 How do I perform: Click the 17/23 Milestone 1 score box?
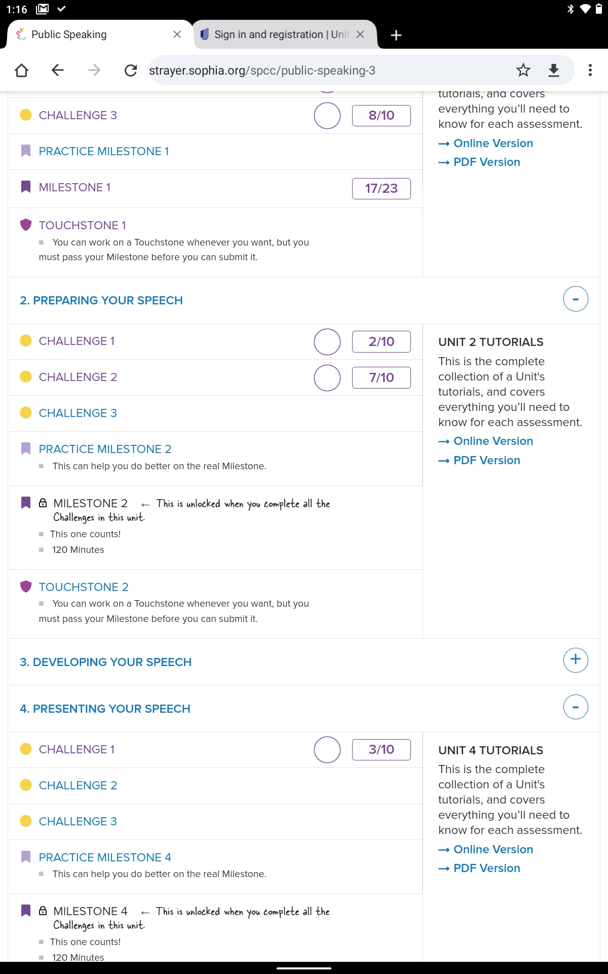tap(381, 189)
